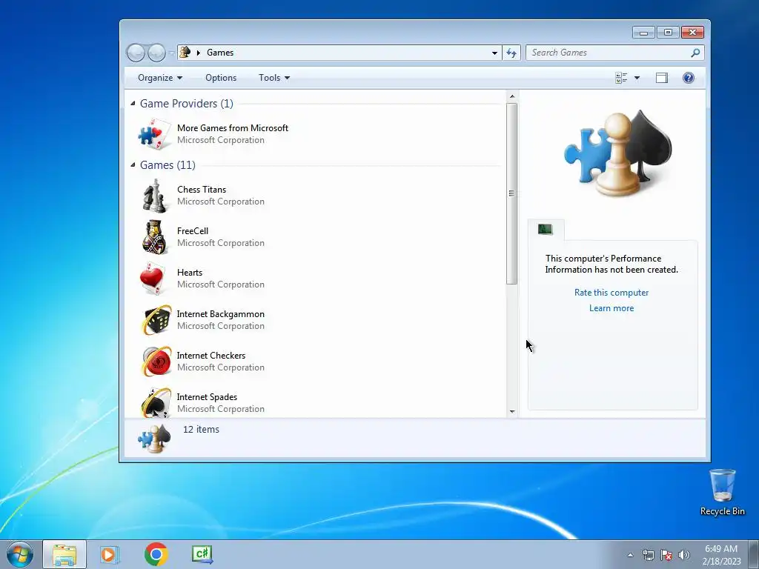
Task: Click the vertical scrollbar thumb
Action: tap(511, 193)
